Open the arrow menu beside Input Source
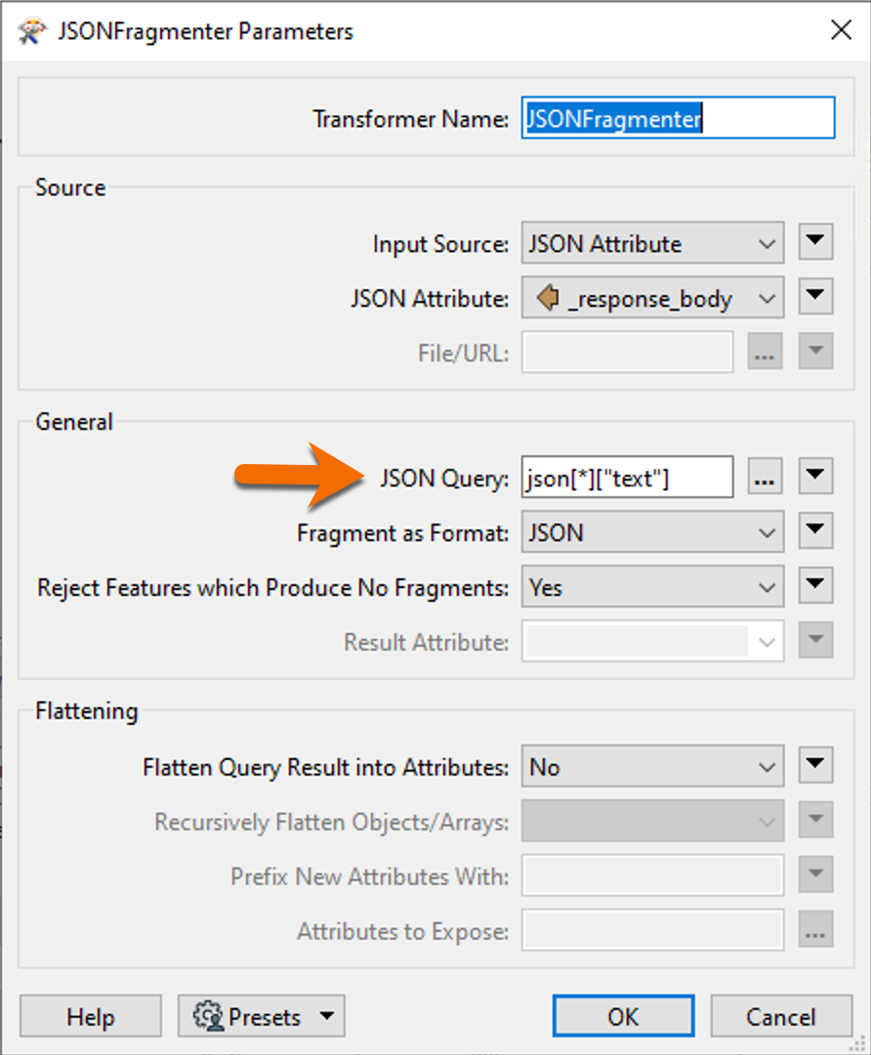871x1055 pixels. point(815,241)
